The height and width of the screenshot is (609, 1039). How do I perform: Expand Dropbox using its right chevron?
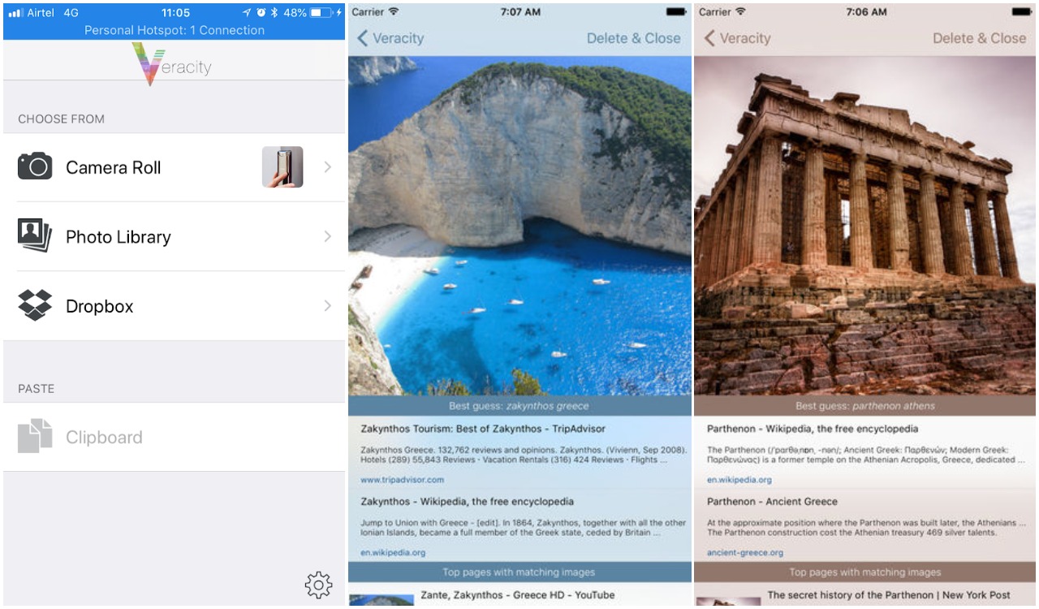tap(328, 306)
